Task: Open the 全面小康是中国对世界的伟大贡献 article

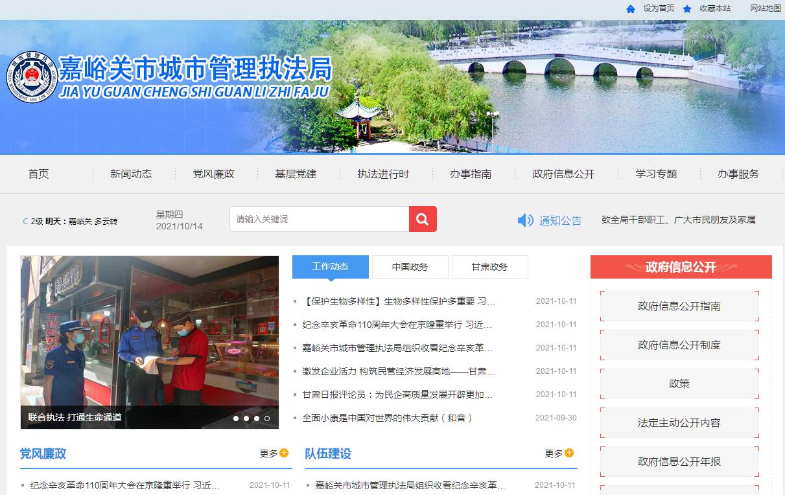Action: pyautogui.click(x=387, y=418)
